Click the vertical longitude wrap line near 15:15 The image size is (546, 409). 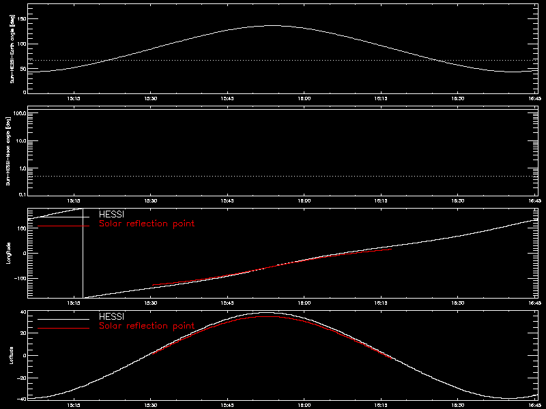point(83,253)
